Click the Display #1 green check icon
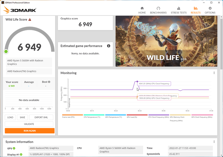Viewport: 223px width, 157px height. pyautogui.click(x=21, y=154)
